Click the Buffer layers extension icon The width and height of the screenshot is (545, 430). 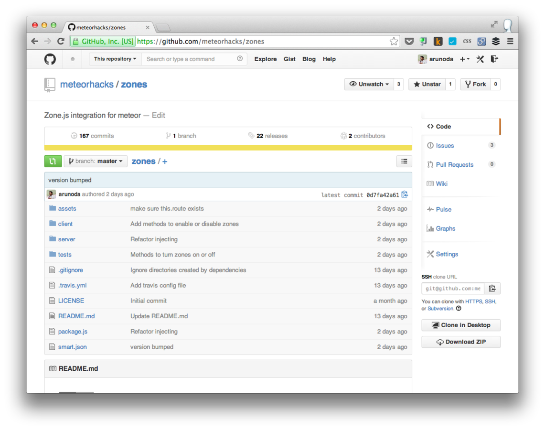coord(496,42)
